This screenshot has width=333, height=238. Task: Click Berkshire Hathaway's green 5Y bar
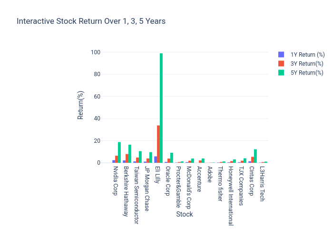[130, 154]
